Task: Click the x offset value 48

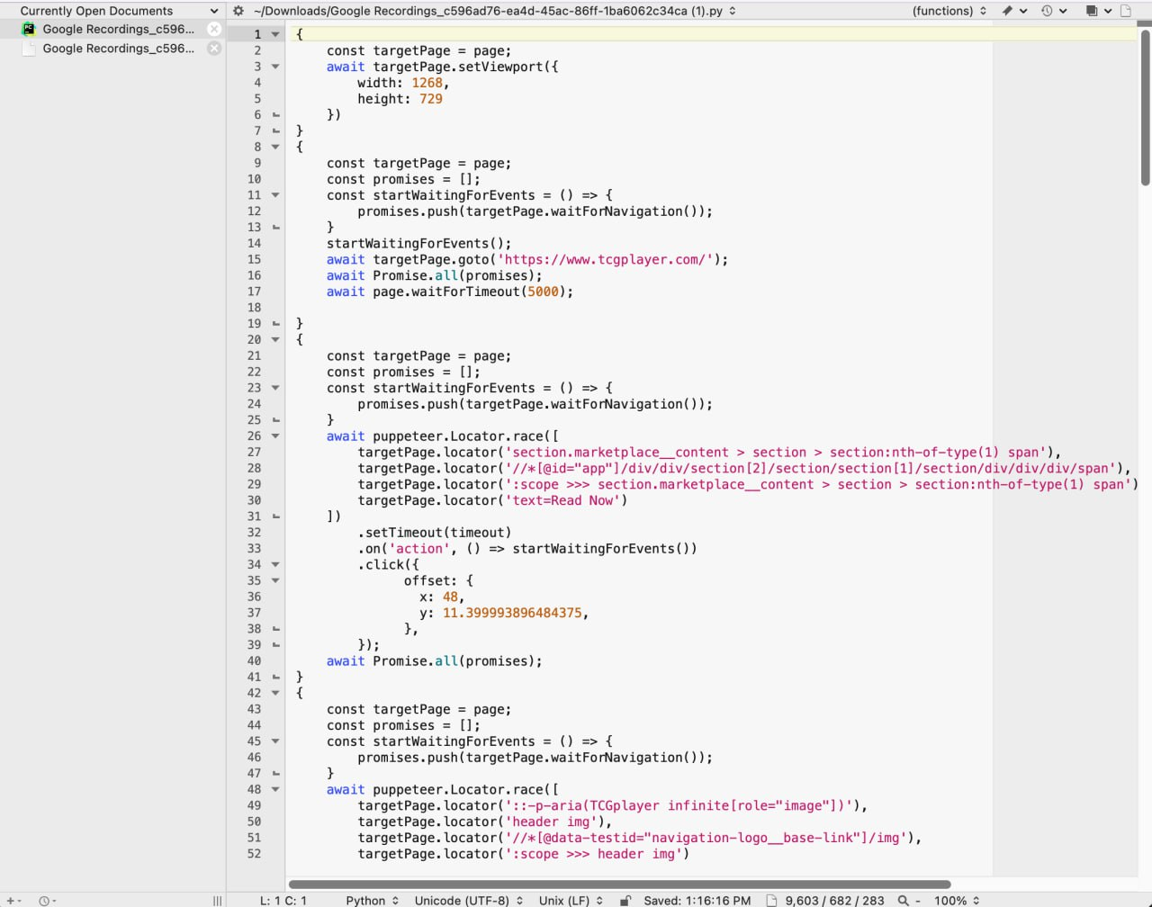Action: tap(450, 597)
